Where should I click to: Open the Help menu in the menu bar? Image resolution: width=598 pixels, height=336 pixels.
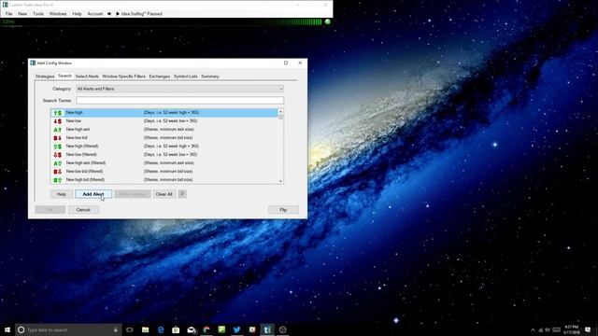(x=77, y=14)
